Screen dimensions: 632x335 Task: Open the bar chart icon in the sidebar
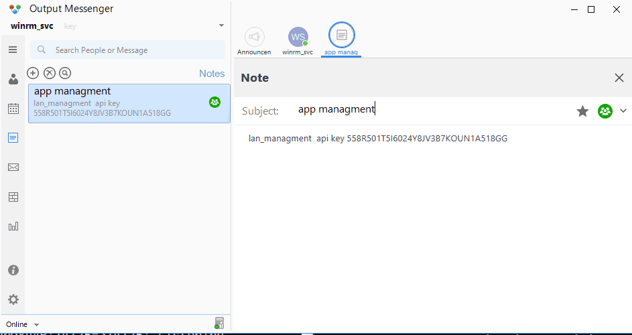13,226
